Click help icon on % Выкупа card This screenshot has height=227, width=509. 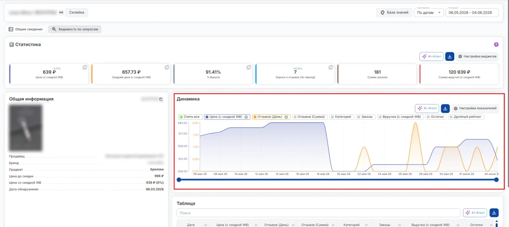[x=249, y=67]
